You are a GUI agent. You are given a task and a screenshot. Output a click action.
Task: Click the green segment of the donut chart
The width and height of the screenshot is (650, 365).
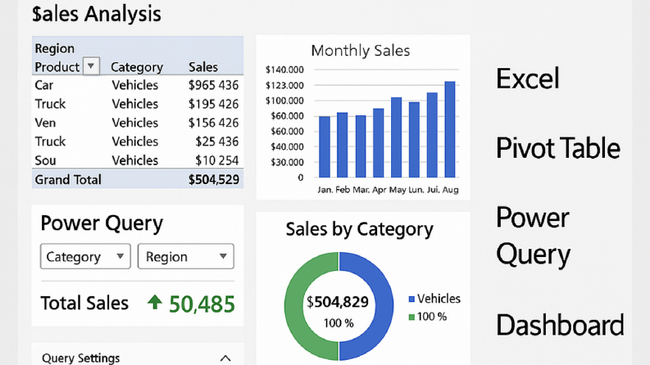point(295,306)
